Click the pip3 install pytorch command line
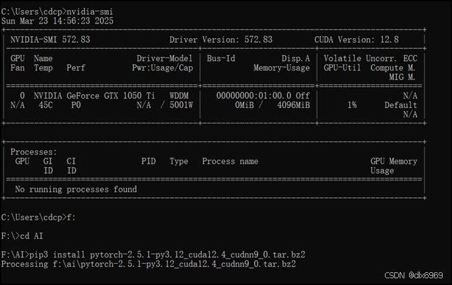 153,255
